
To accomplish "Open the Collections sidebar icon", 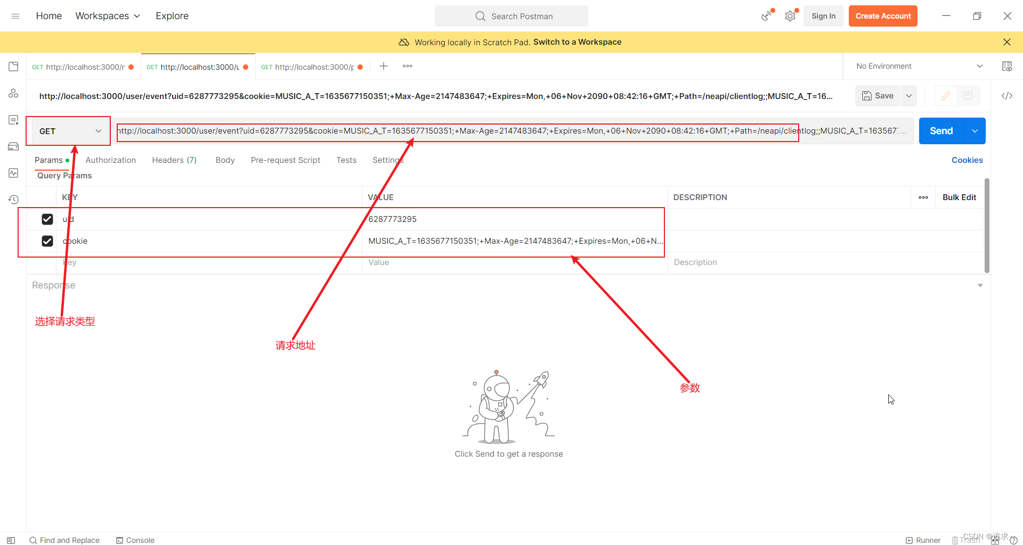I will (13, 67).
